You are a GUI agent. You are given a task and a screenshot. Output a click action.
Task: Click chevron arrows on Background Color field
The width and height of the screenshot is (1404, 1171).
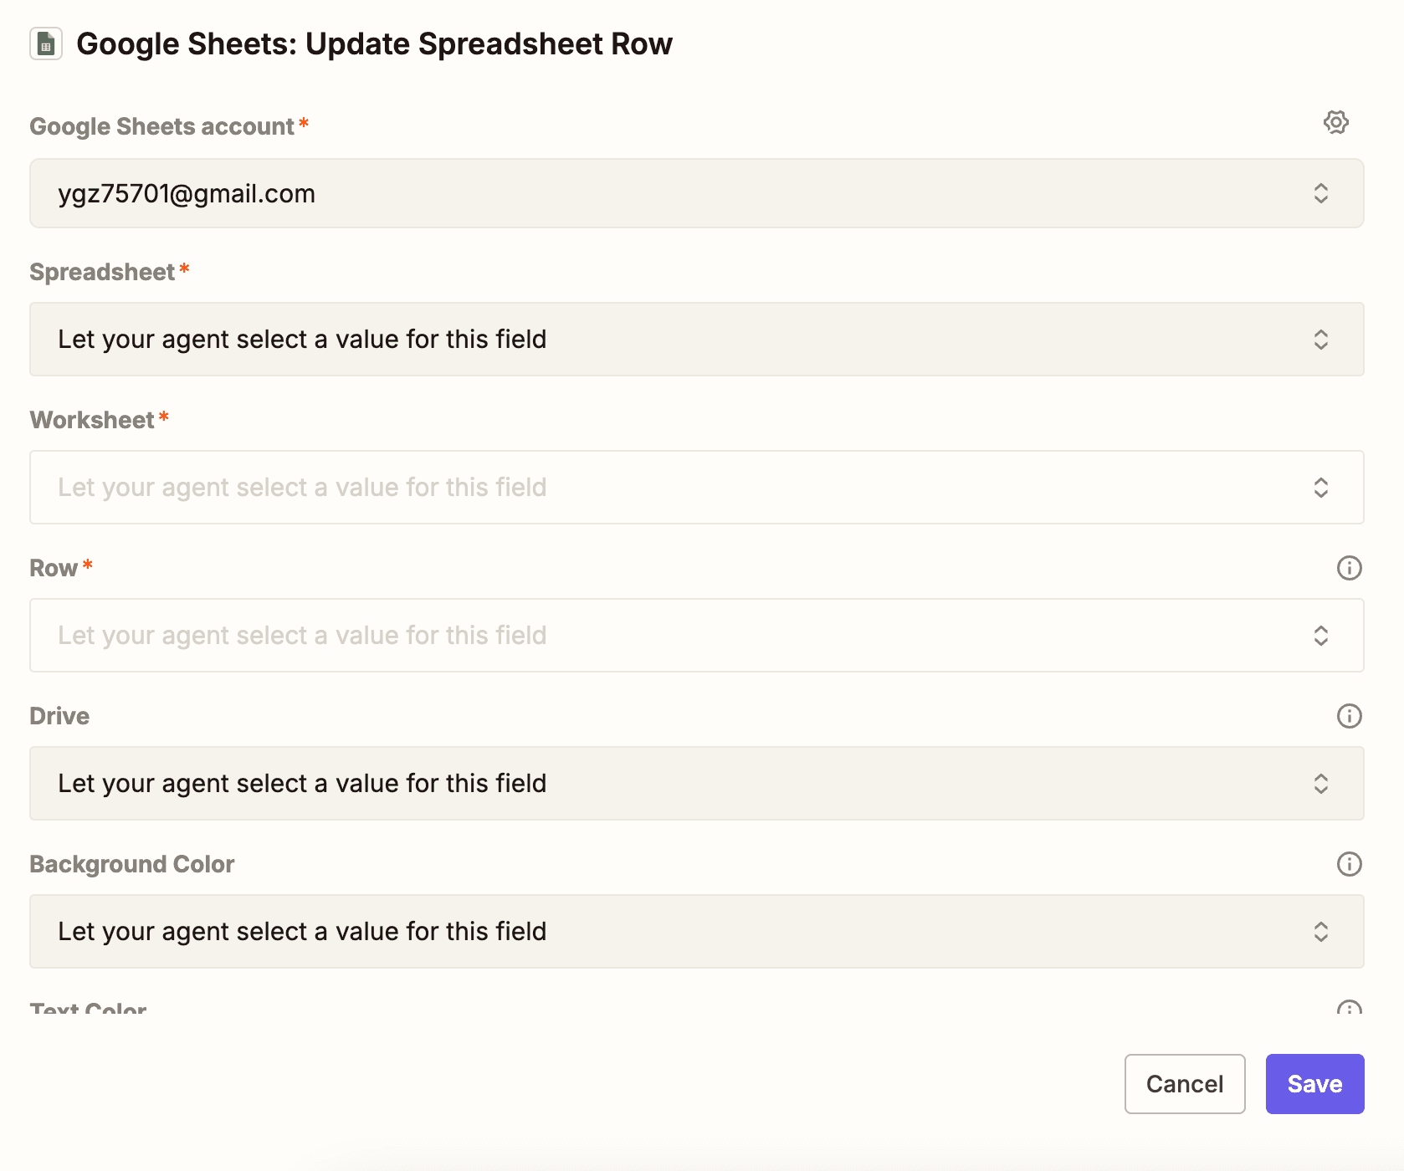click(x=1321, y=932)
